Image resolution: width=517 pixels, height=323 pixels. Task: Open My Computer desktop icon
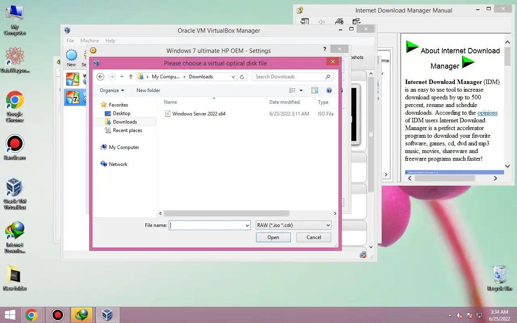(15, 20)
